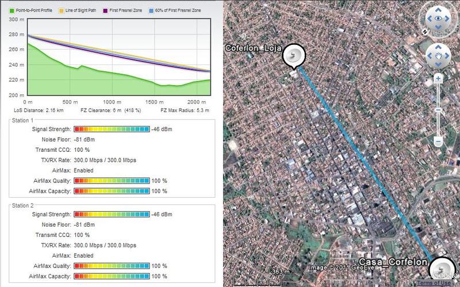Click Station 1 AirMax Capacity color bar
This screenshot has width=460, height=287.
point(112,191)
